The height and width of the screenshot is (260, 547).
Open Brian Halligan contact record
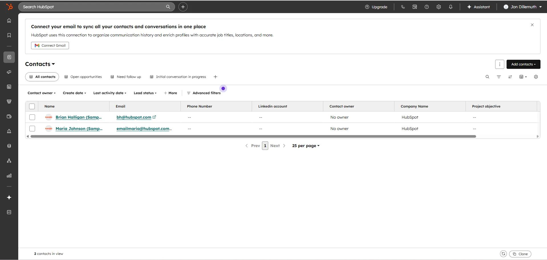click(79, 117)
